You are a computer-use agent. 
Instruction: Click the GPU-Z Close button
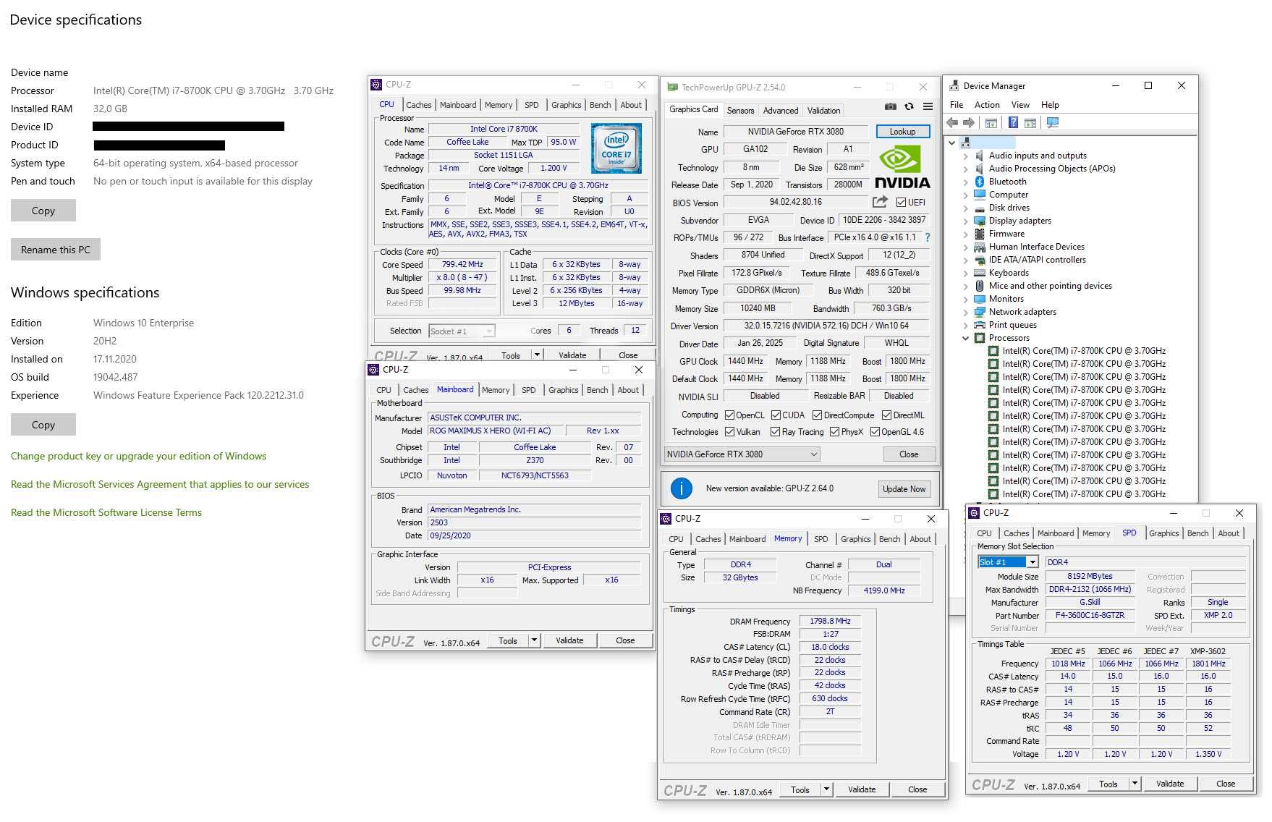[909, 454]
